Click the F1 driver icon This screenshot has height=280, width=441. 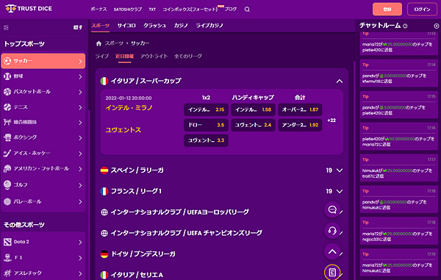(7, 257)
